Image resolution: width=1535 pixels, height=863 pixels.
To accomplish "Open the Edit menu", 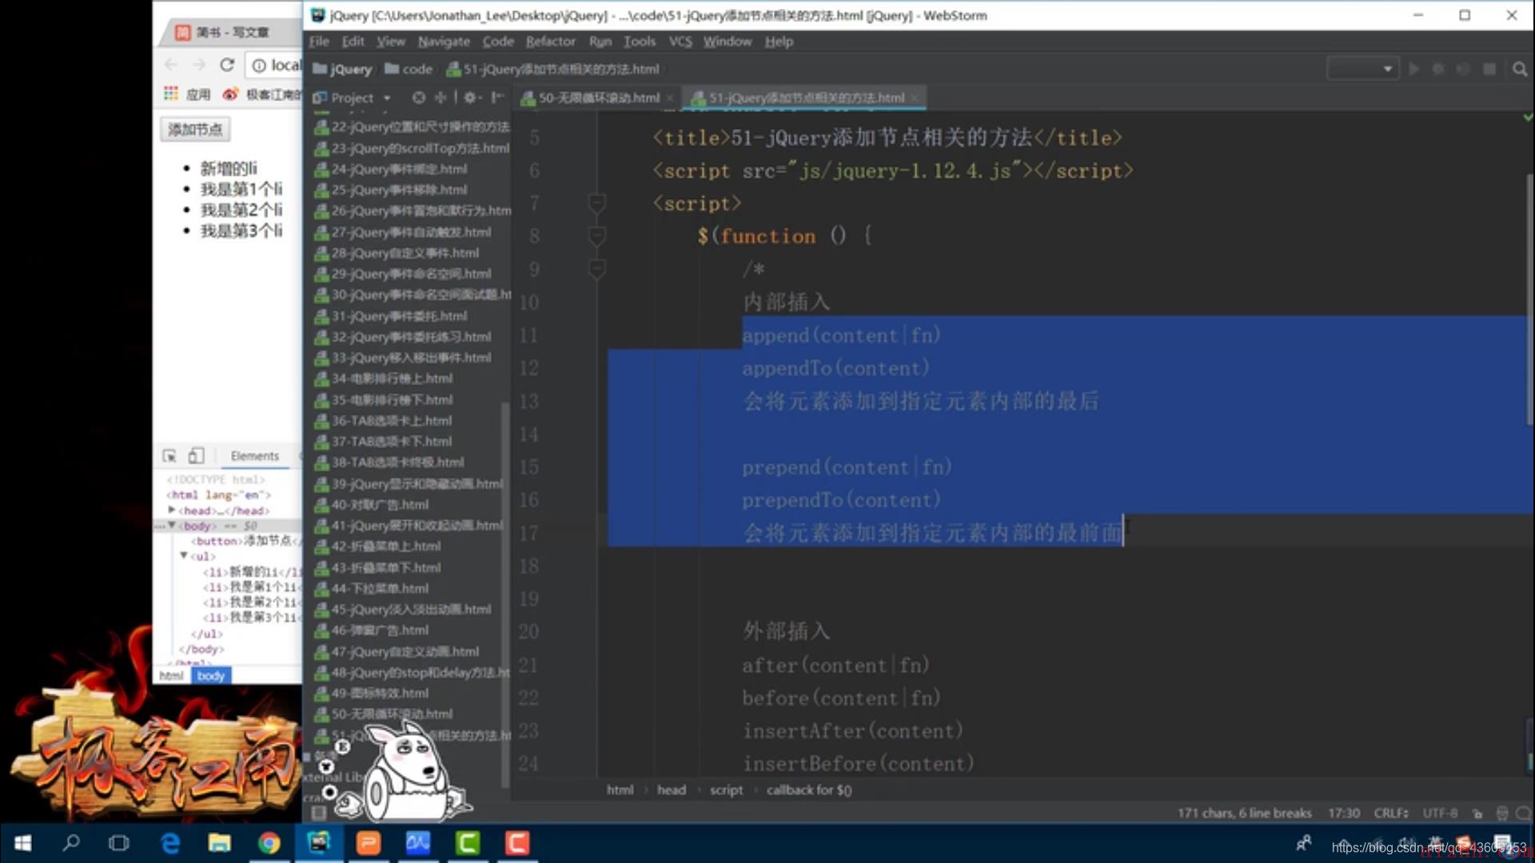I will coord(353,41).
